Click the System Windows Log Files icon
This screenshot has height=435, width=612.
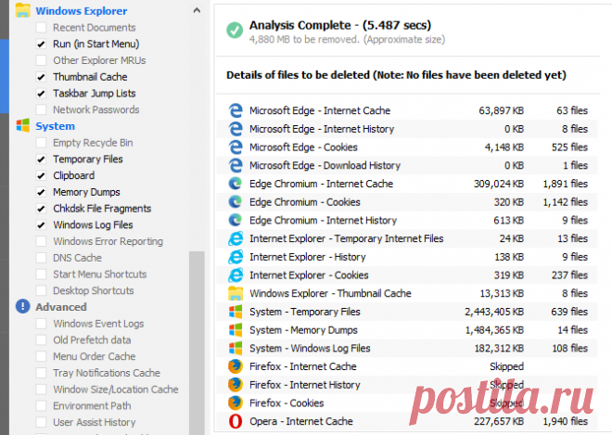click(236, 349)
